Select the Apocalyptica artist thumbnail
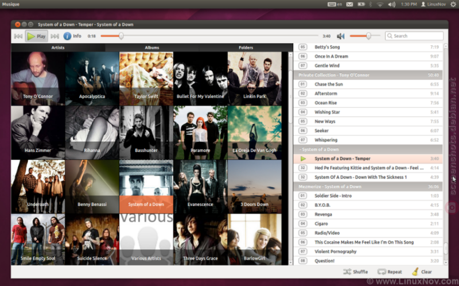The width and height of the screenshot is (459, 286). pos(92,79)
